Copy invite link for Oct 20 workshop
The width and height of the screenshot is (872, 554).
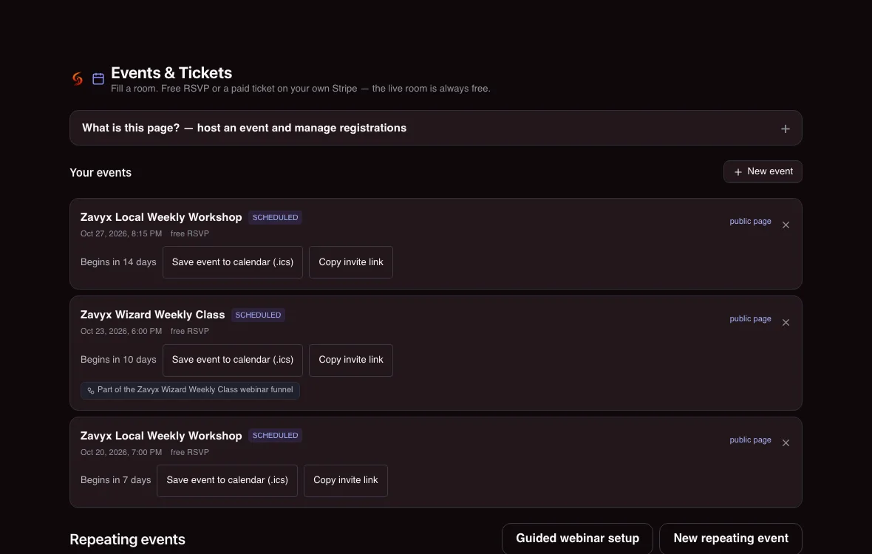coord(345,481)
